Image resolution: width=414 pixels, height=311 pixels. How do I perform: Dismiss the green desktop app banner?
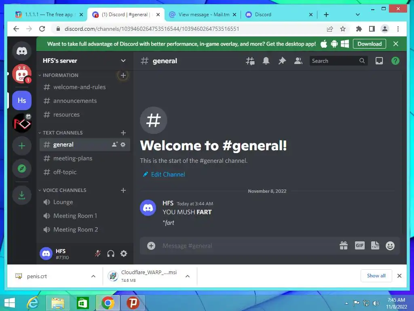(395, 44)
